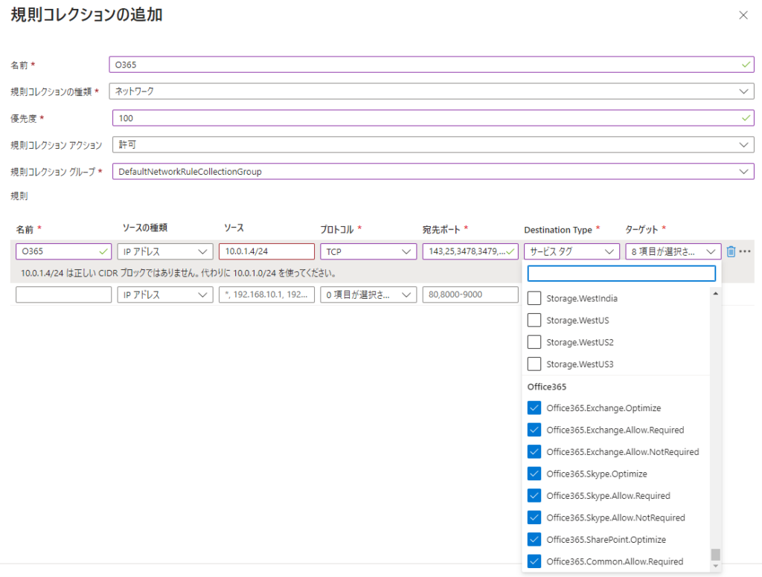Edit the source field containing 10.0.1.4/24
762x577 pixels.
[x=266, y=251]
